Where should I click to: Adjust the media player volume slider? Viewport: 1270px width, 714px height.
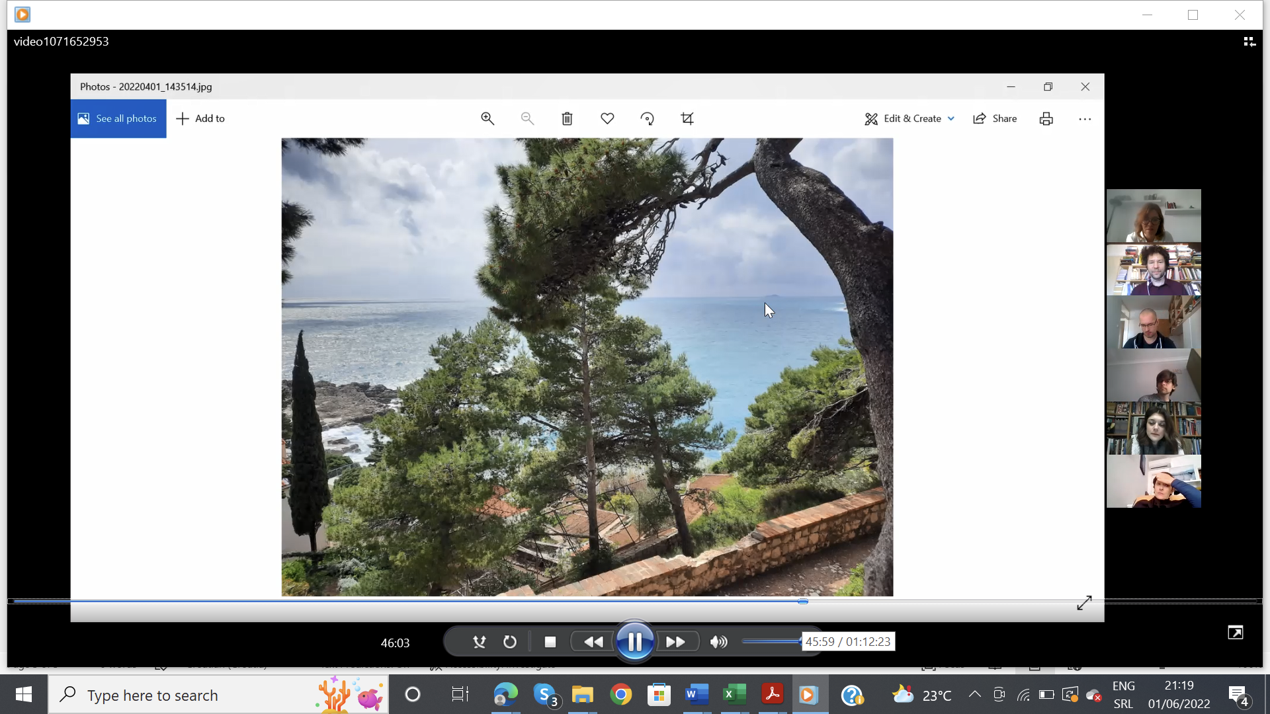771,641
